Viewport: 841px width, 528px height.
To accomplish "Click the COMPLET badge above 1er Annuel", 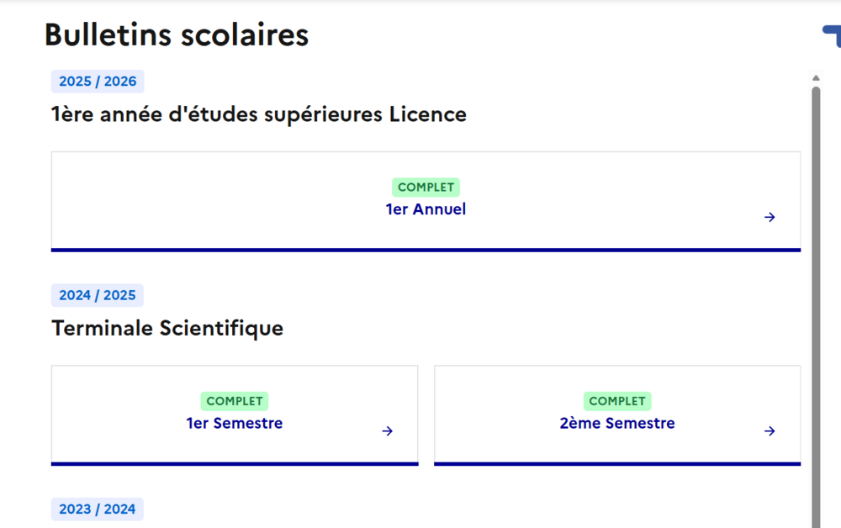I will click(426, 187).
